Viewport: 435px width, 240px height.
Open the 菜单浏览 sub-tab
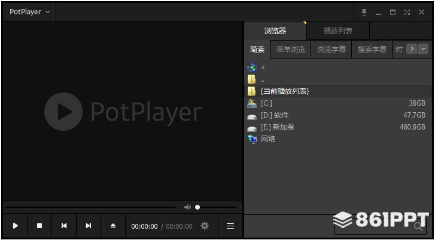[290, 50]
